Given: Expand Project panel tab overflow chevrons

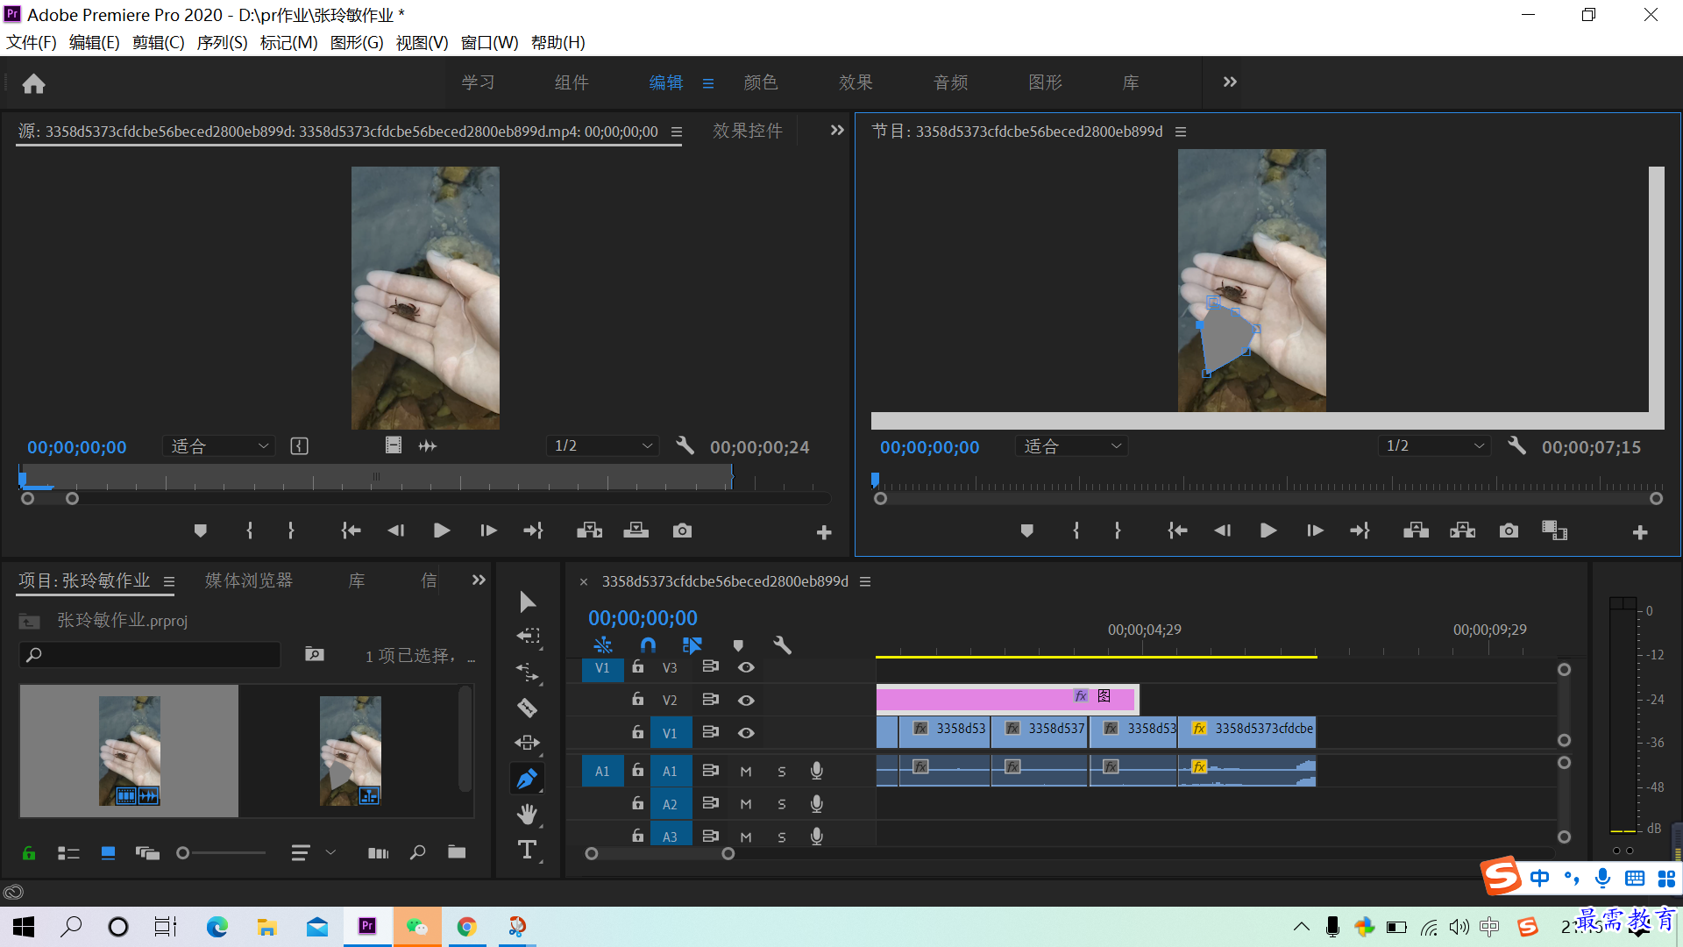Looking at the screenshot, I should pyautogui.click(x=479, y=580).
